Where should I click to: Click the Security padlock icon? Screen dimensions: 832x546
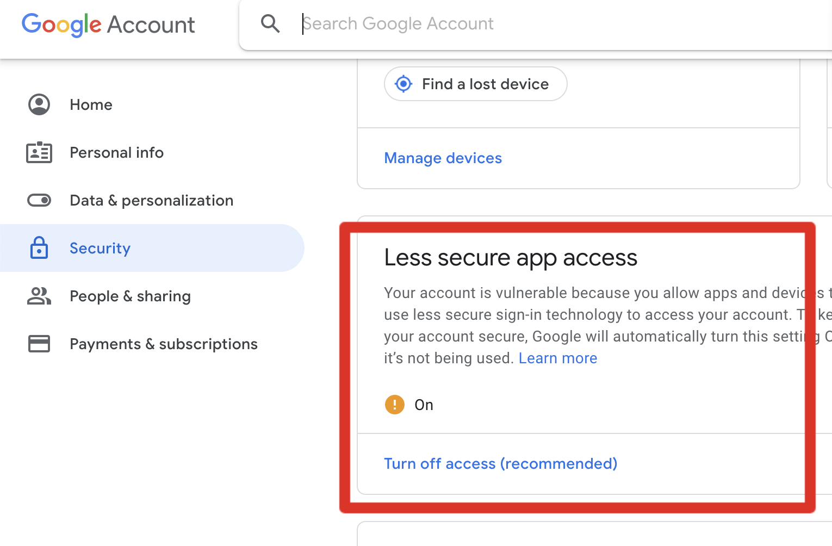39,248
